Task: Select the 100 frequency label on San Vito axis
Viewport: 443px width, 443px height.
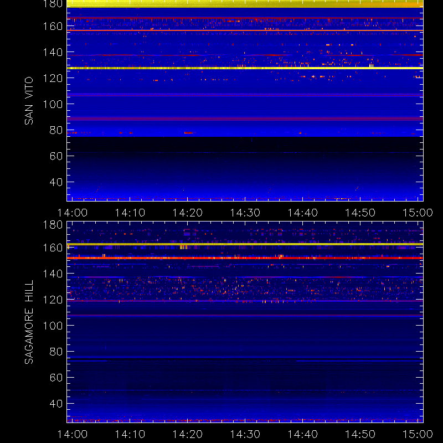Action: pos(53,104)
